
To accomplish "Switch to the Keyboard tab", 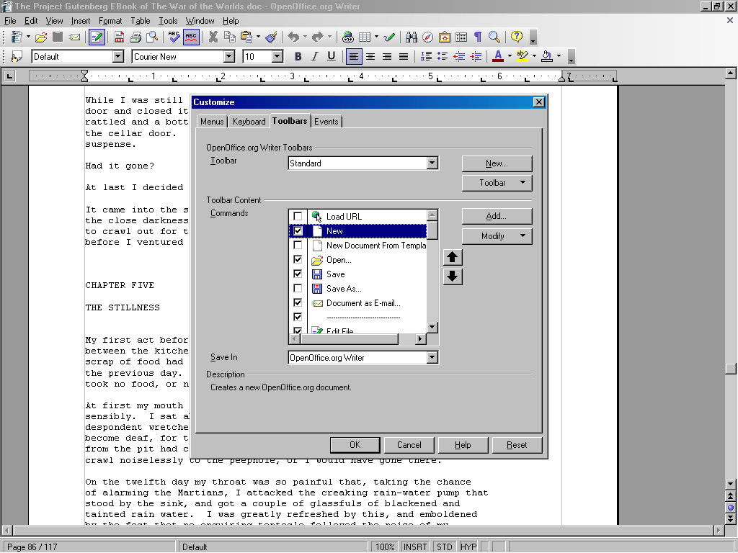I will pyautogui.click(x=249, y=122).
